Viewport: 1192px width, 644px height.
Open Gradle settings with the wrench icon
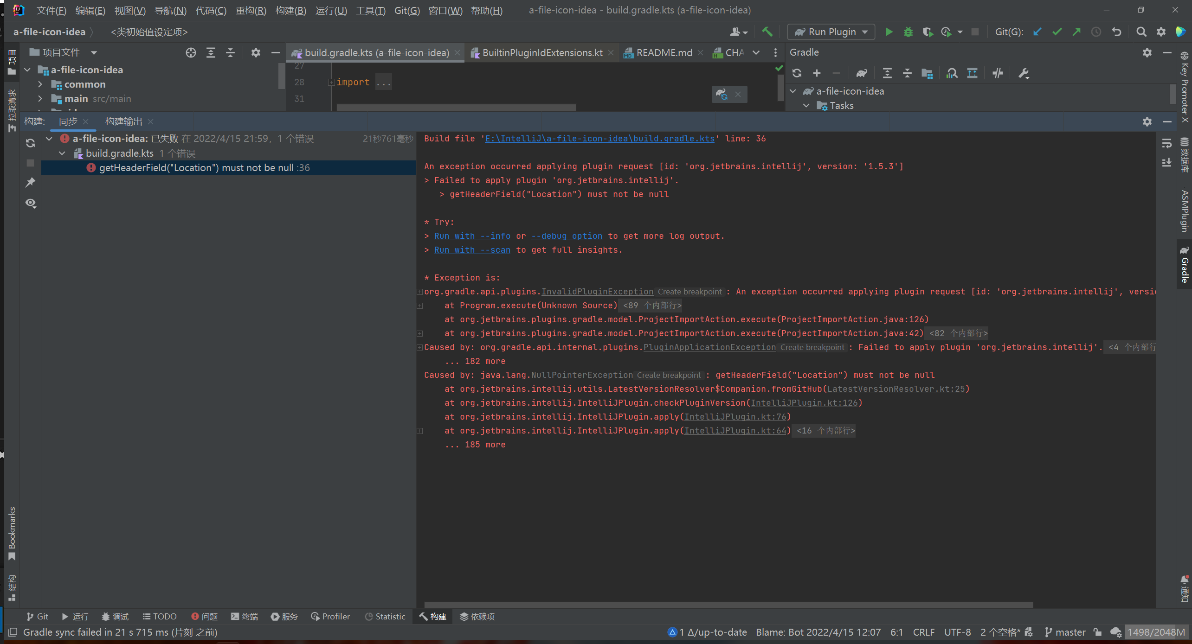(x=1024, y=73)
